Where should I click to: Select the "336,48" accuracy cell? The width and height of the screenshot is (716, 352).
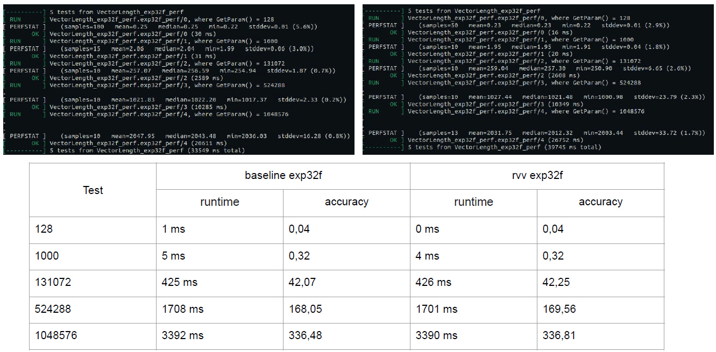346,335
